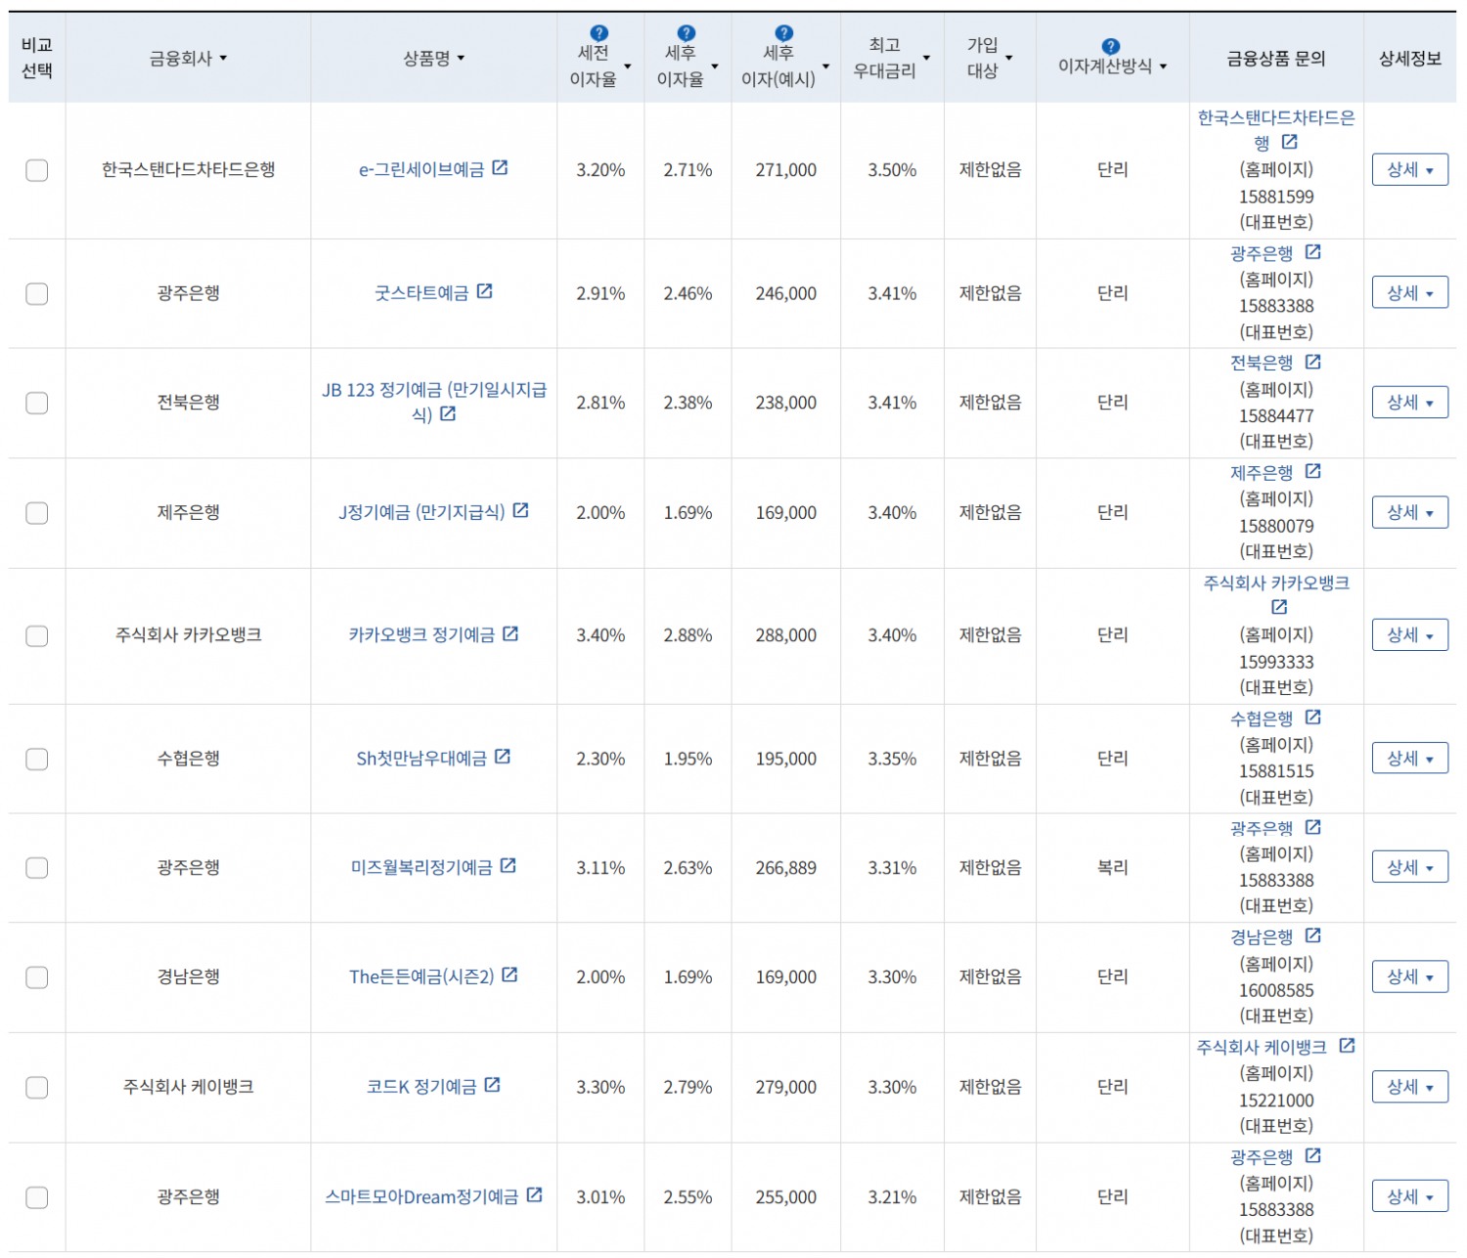Check the compare box for 굿스타트예금 row

37,293
